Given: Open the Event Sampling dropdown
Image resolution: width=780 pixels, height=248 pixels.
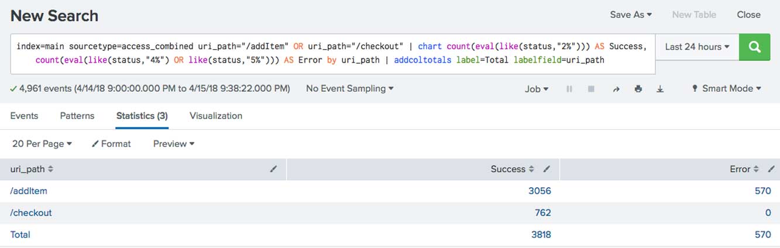Looking at the screenshot, I should click(x=349, y=89).
